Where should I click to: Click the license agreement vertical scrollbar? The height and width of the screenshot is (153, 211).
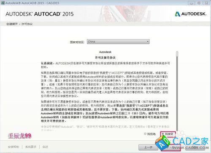pyautogui.click(x=177, y=91)
